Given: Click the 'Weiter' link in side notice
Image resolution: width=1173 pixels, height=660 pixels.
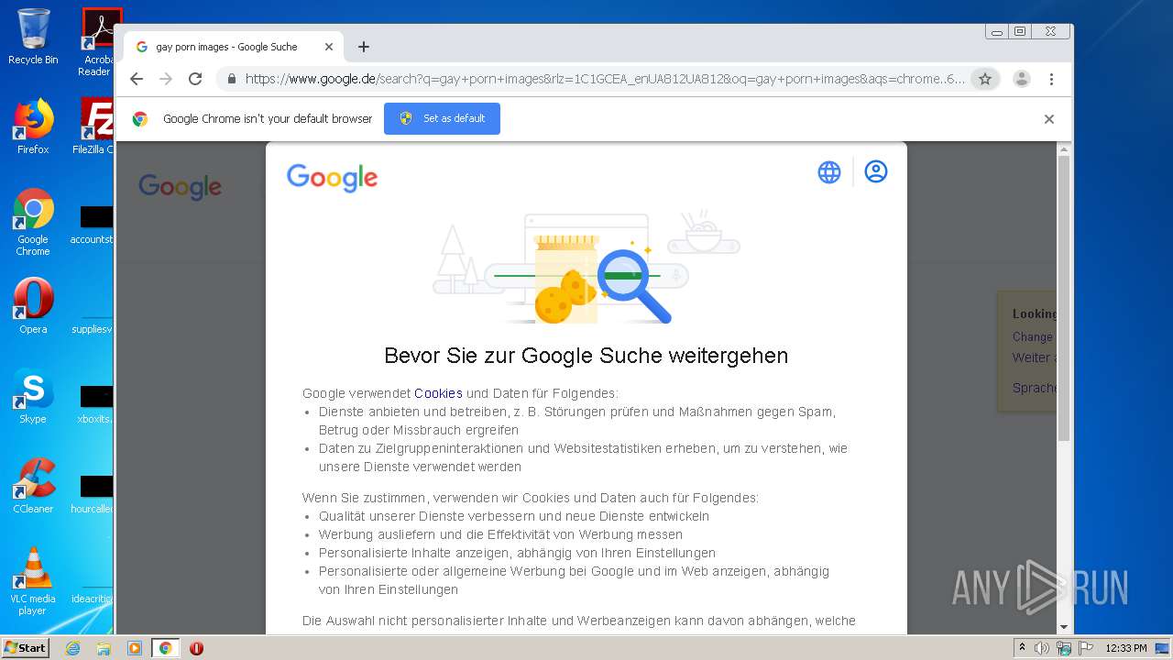Looking at the screenshot, I should tap(1033, 357).
